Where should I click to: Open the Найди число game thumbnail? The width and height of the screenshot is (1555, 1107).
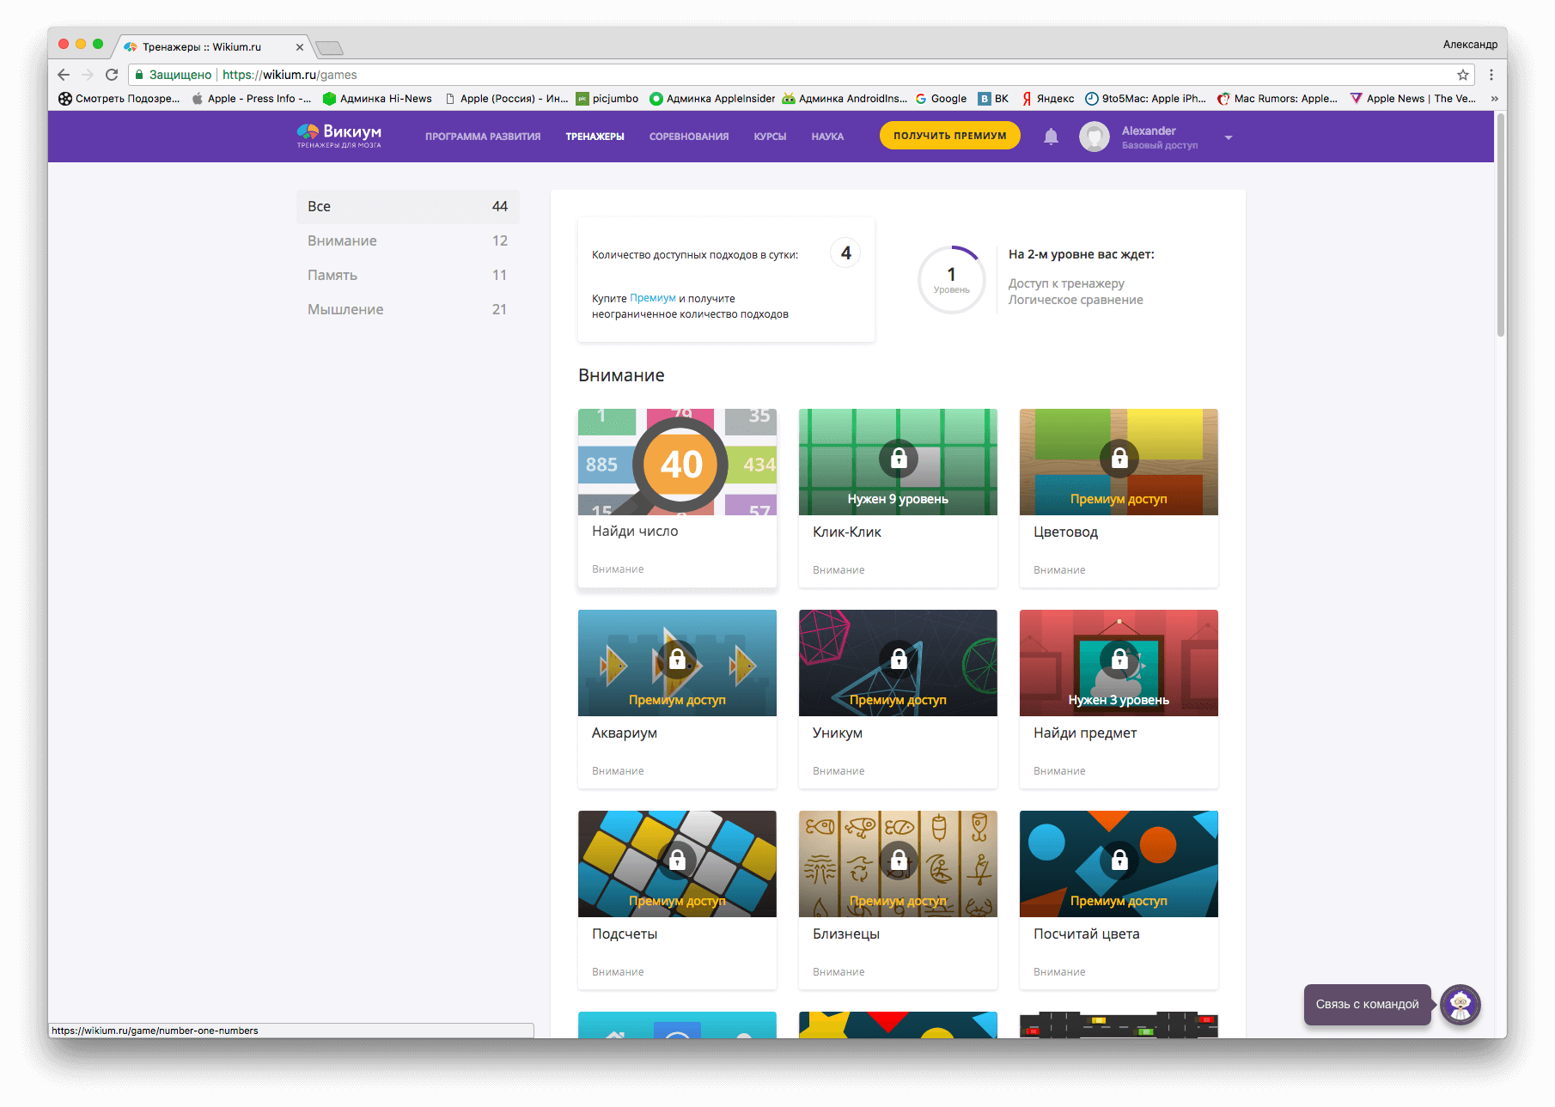click(677, 462)
